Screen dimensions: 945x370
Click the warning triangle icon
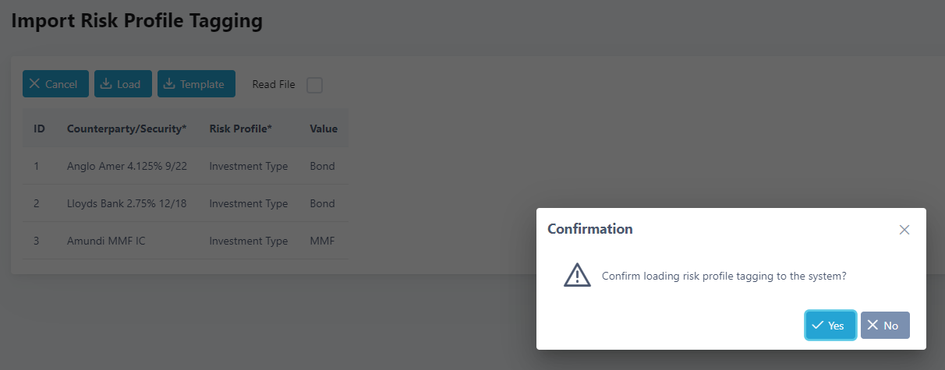[577, 276]
